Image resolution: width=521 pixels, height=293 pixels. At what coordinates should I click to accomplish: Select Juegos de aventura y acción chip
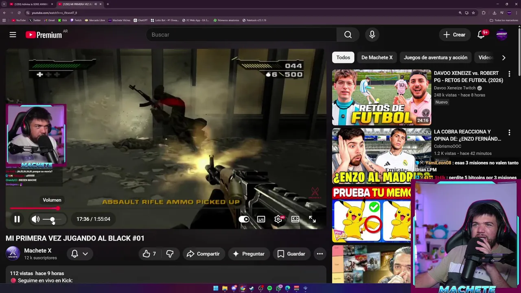(436, 58)
